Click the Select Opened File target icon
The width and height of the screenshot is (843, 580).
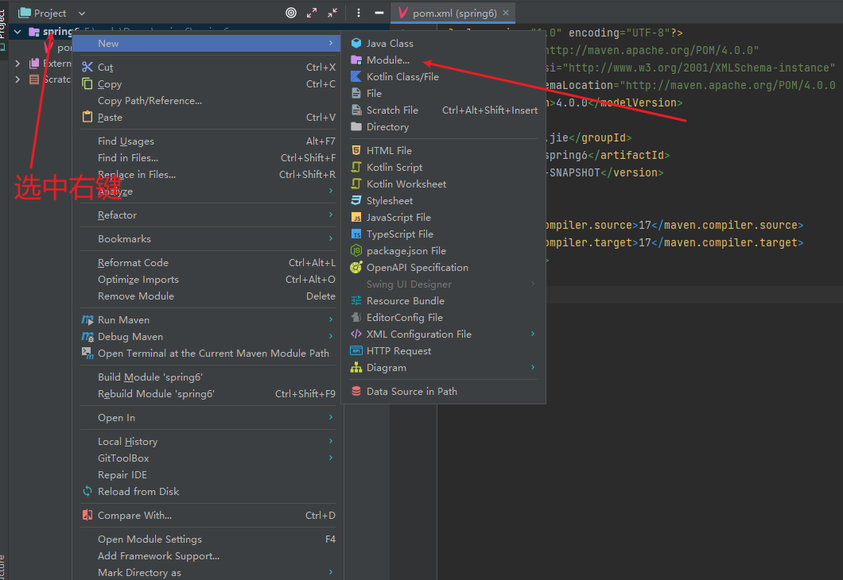coord(291,13)
